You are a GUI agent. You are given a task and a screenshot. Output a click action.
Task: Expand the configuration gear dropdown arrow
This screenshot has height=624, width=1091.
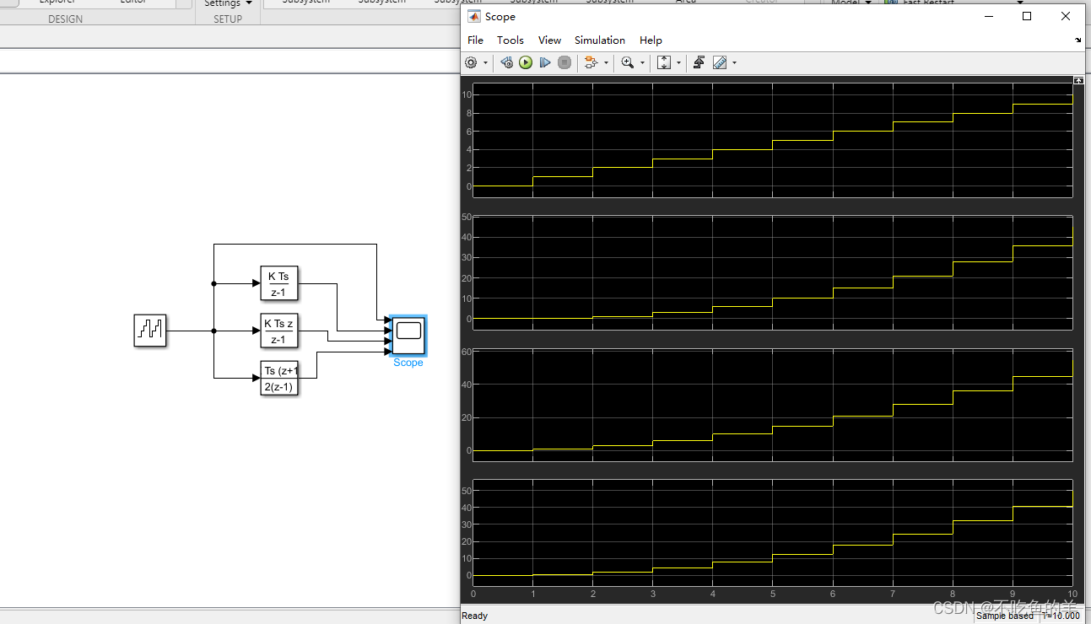coord(486,62)
